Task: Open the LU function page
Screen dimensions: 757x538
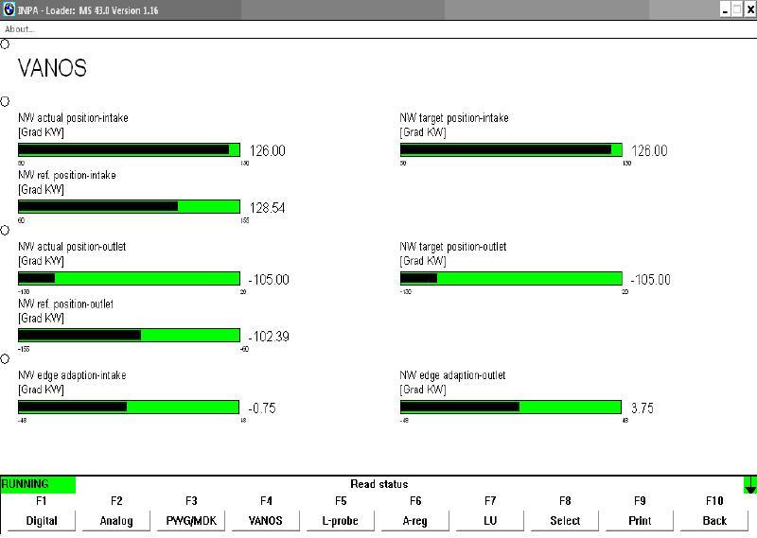Action: 490,520
